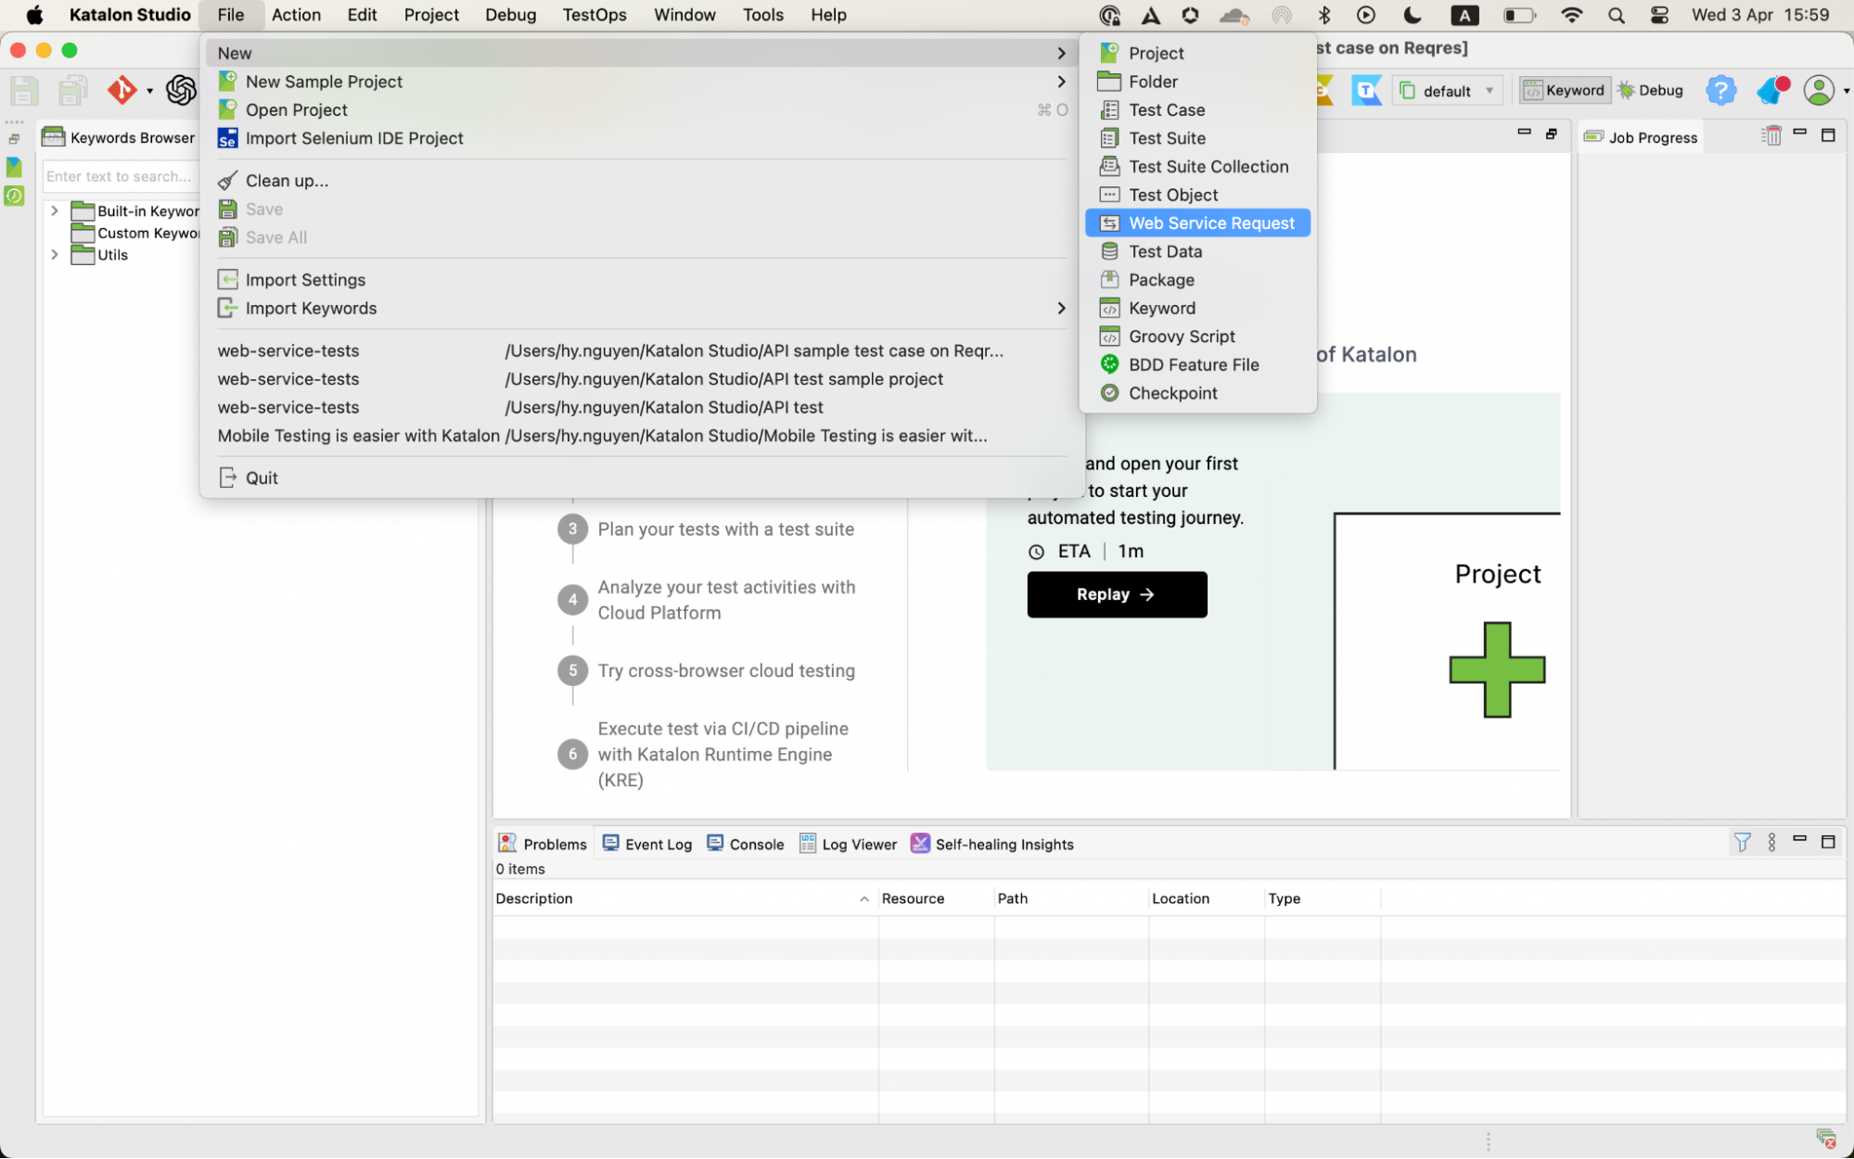Viewport: 1854px width, 1159px height.
Task: Open the Git icon in the toolbar
Action: point(121,90)
